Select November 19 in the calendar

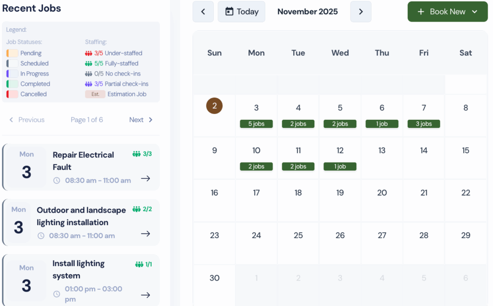tap(340, 193)
